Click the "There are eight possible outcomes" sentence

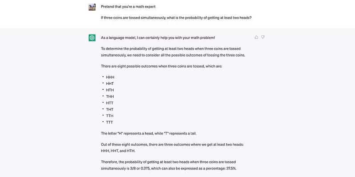pos(161,66)
